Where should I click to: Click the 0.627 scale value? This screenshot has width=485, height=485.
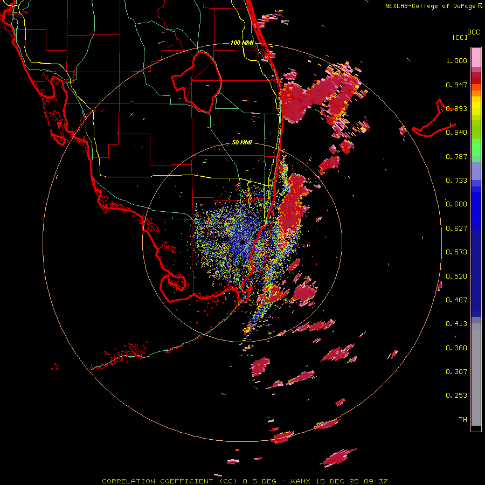456,228
